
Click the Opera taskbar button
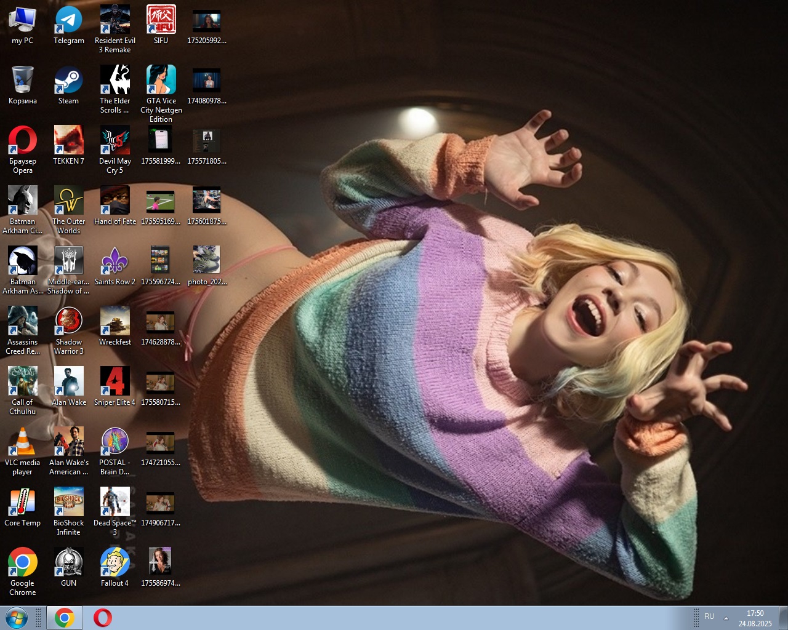pyautogui.click(x=103, y=618)
